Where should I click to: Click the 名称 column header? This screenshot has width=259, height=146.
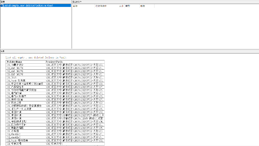83,6
